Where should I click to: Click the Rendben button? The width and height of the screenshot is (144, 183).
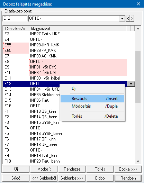[128, 178]
